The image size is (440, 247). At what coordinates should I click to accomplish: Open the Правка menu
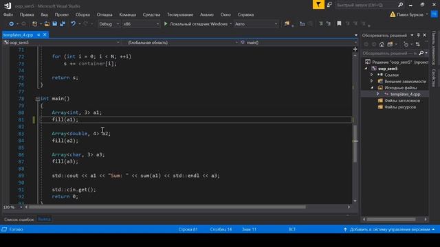27,14
